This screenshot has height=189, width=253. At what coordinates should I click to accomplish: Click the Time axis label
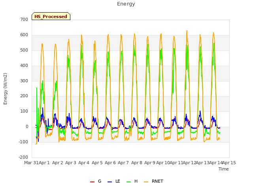point(223,169)
